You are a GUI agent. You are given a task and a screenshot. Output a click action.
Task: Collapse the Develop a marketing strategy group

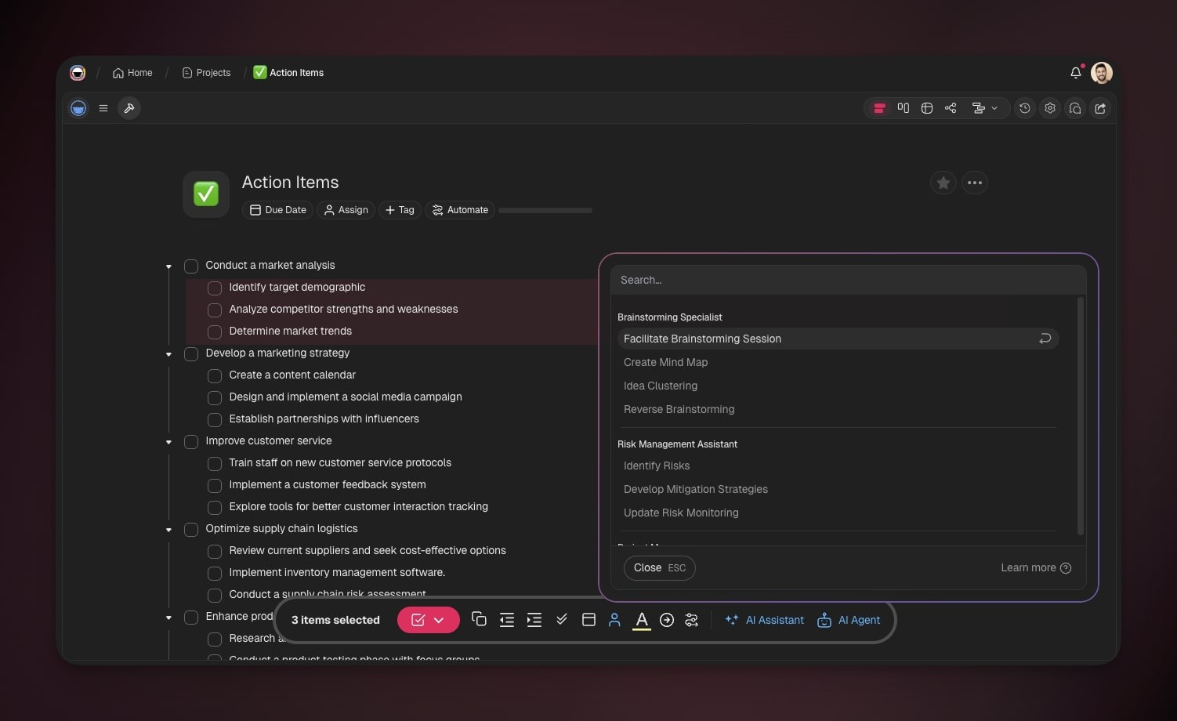[x=168, y=354]
